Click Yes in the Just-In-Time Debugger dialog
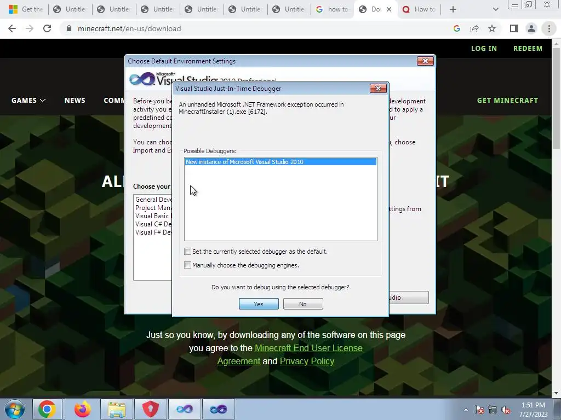561x420 pixels. 259,304
